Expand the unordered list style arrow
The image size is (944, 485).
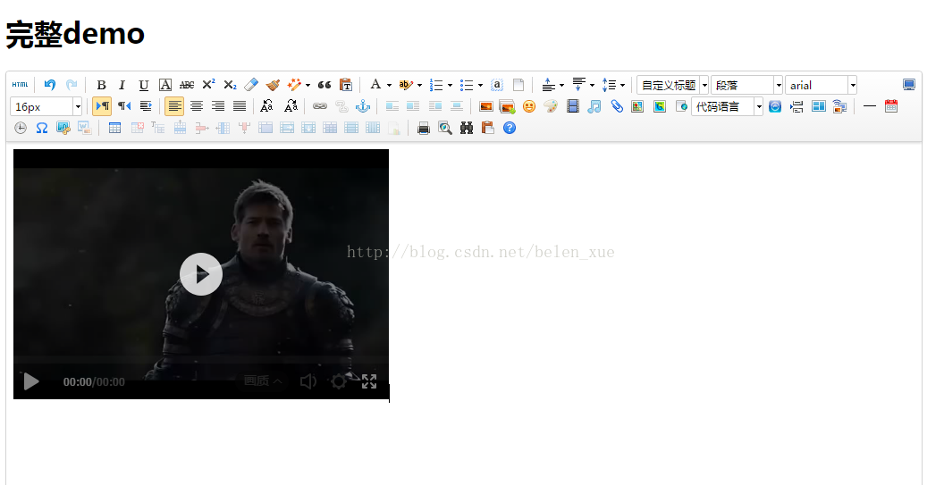point(480,85)
